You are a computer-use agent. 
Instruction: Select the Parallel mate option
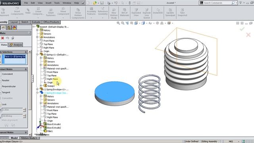tap(5, 80)
